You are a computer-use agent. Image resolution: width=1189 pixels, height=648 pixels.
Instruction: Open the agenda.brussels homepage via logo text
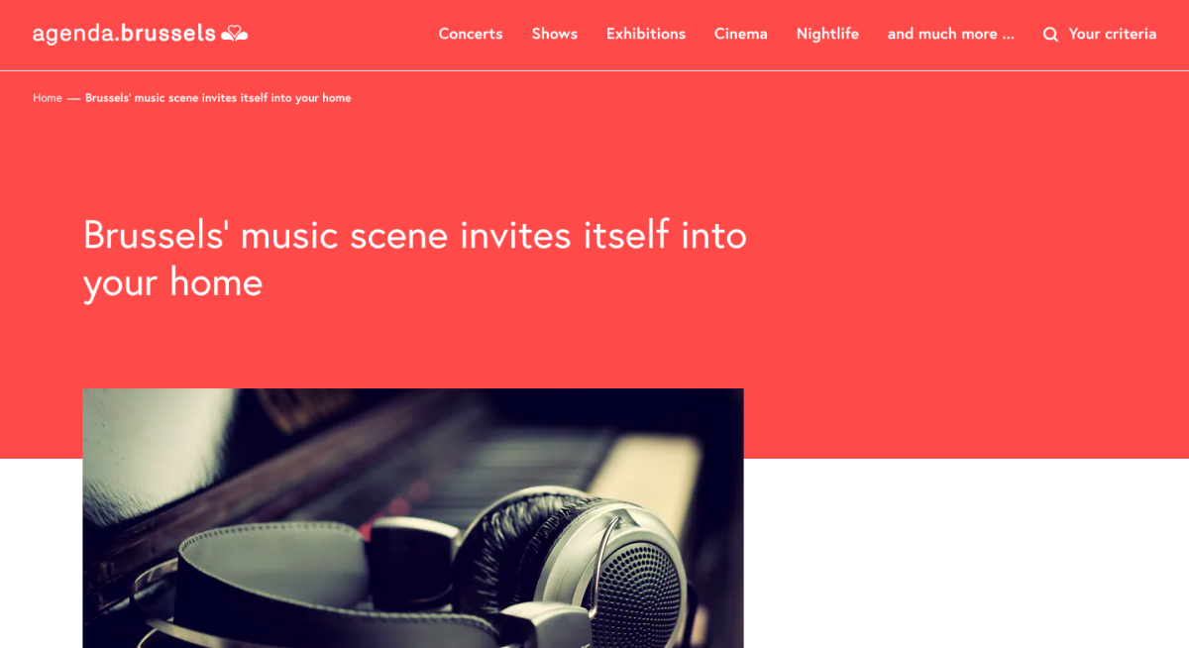(x=124, y=34)
